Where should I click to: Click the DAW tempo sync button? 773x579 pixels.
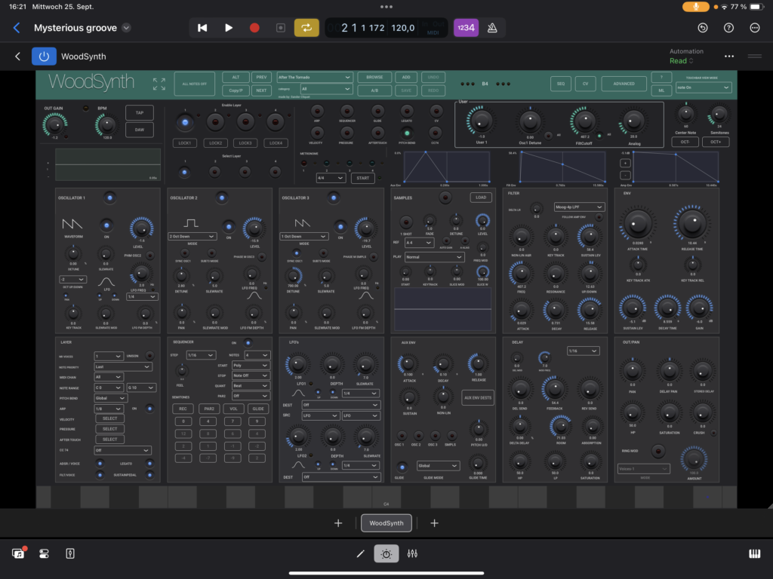tap(140, 130)
